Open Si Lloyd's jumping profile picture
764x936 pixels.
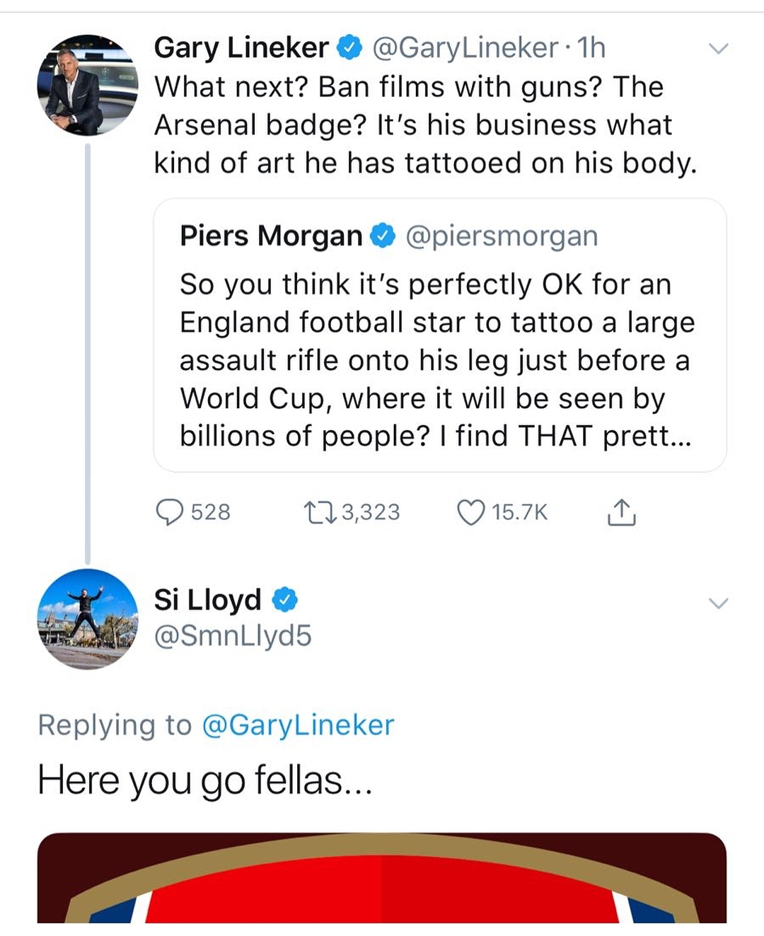click(88, 619)
